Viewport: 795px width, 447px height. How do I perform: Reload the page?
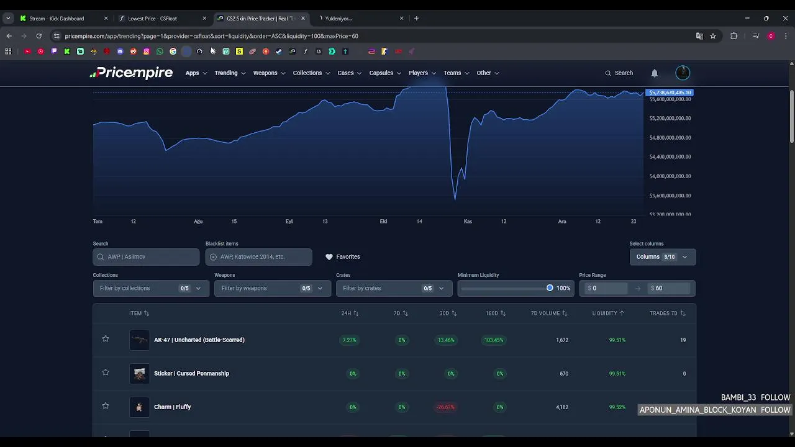point(39,36)
